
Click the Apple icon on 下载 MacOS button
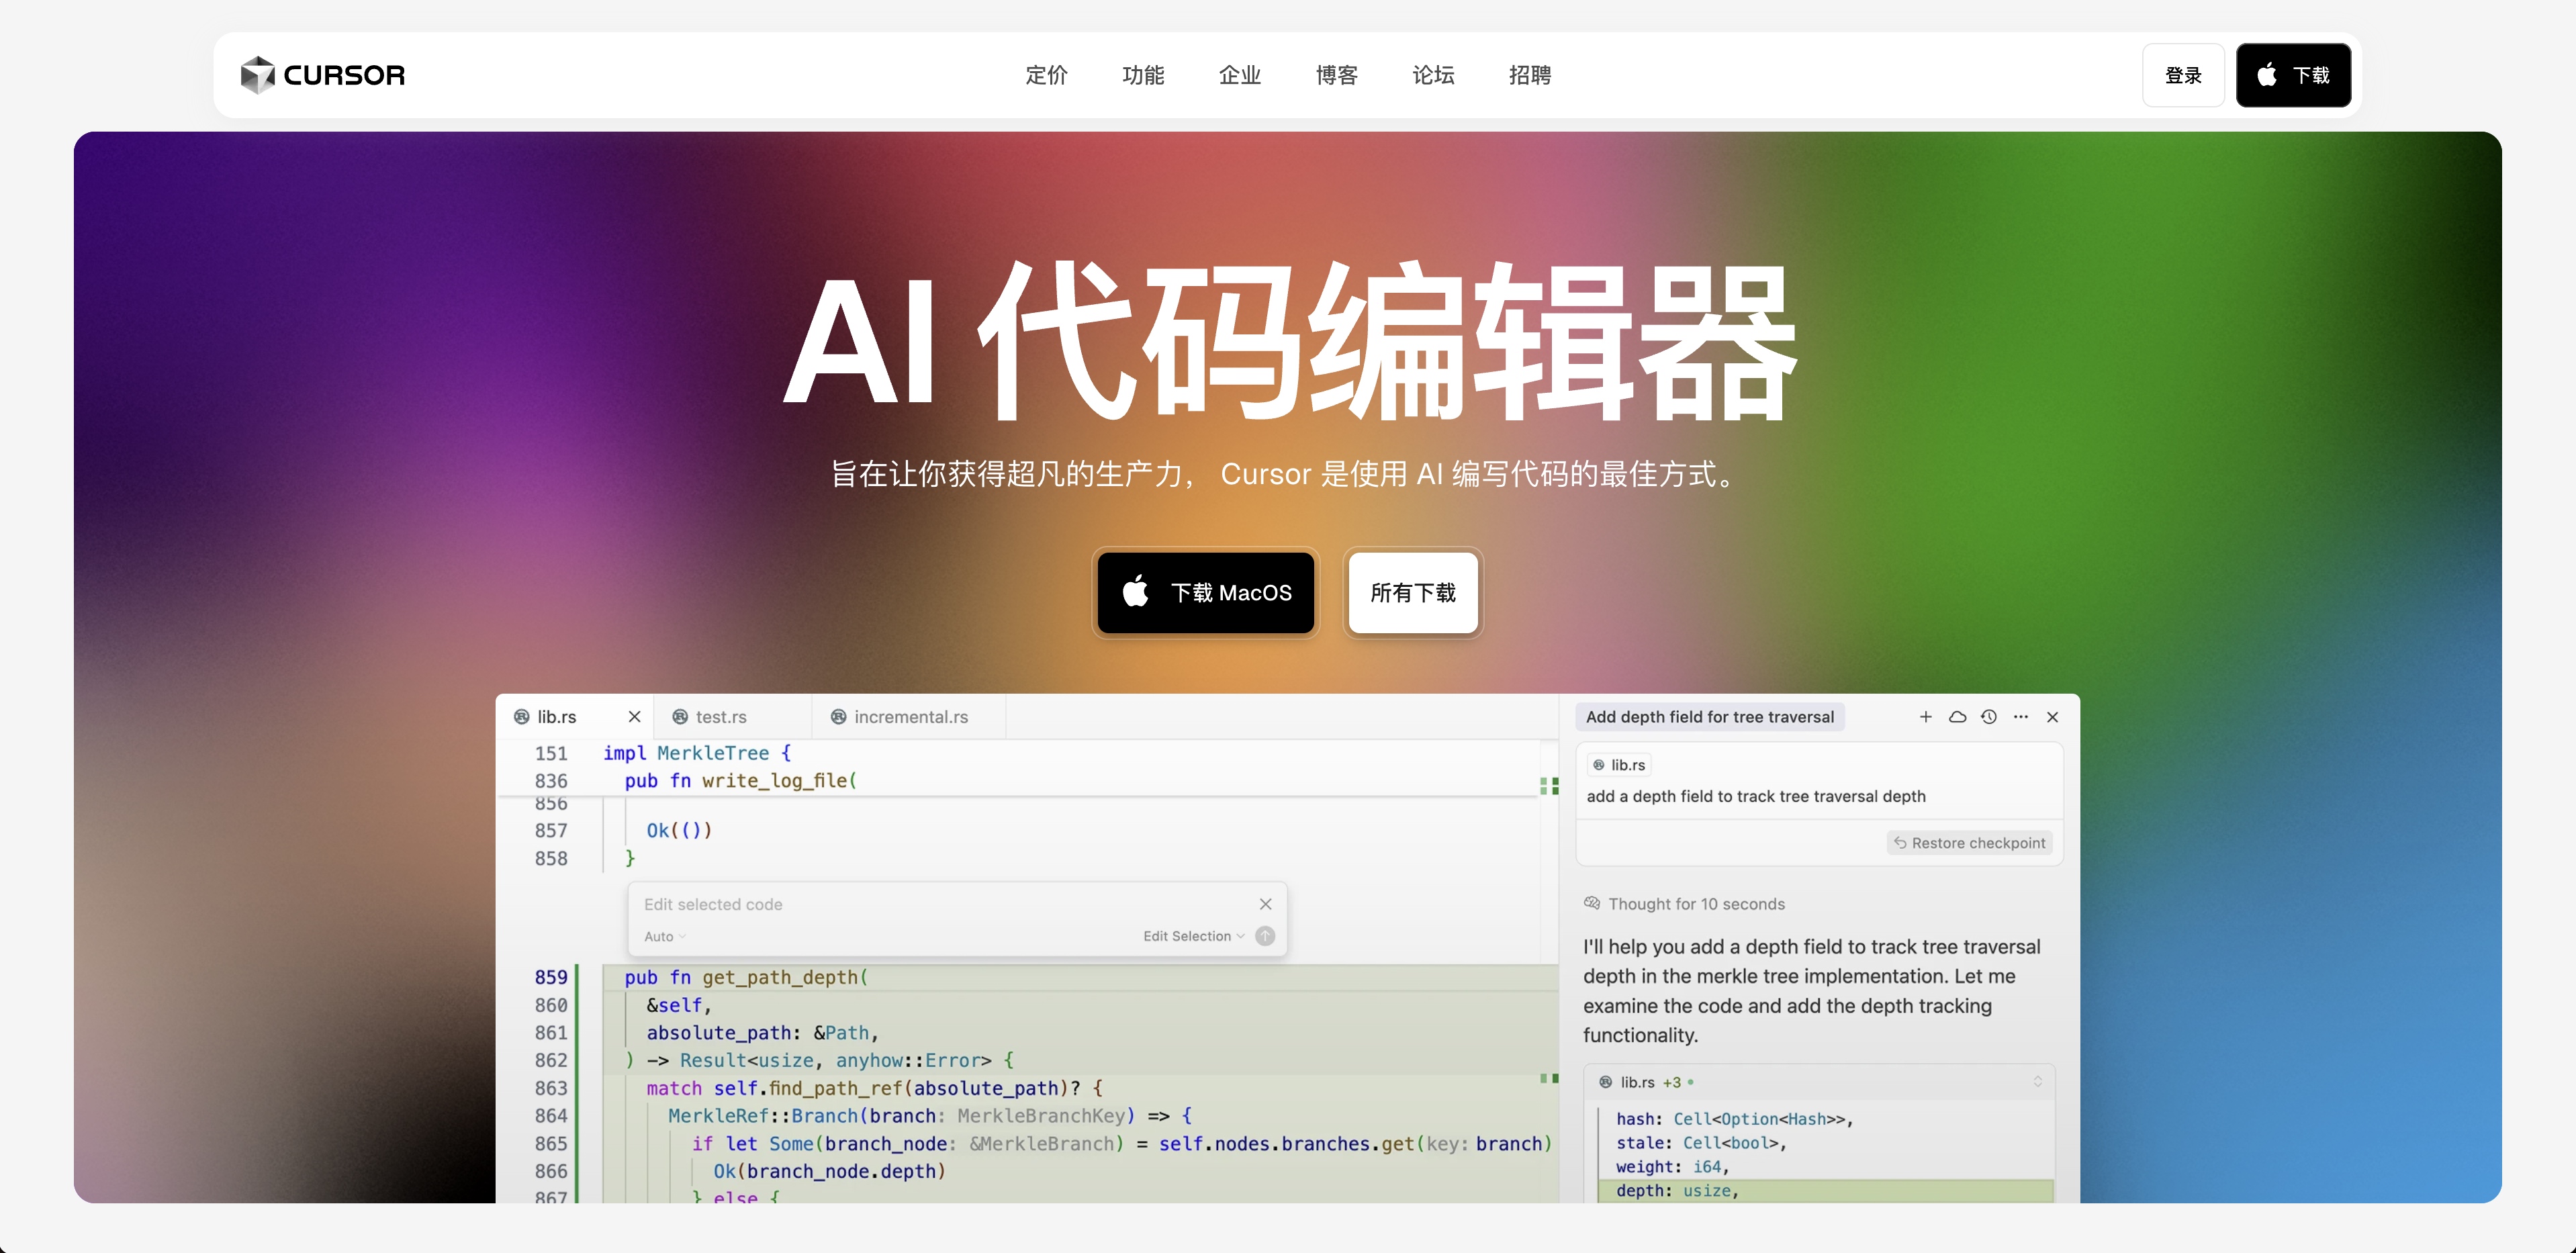pos(1135,592)
